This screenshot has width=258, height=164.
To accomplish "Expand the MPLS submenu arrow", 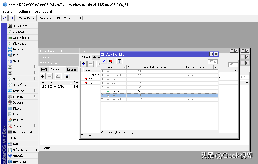I will [x=35, y=78].
